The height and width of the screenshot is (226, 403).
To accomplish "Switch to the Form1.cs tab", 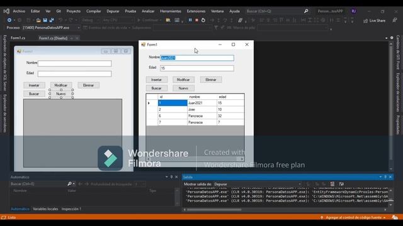I will (18, 38).
